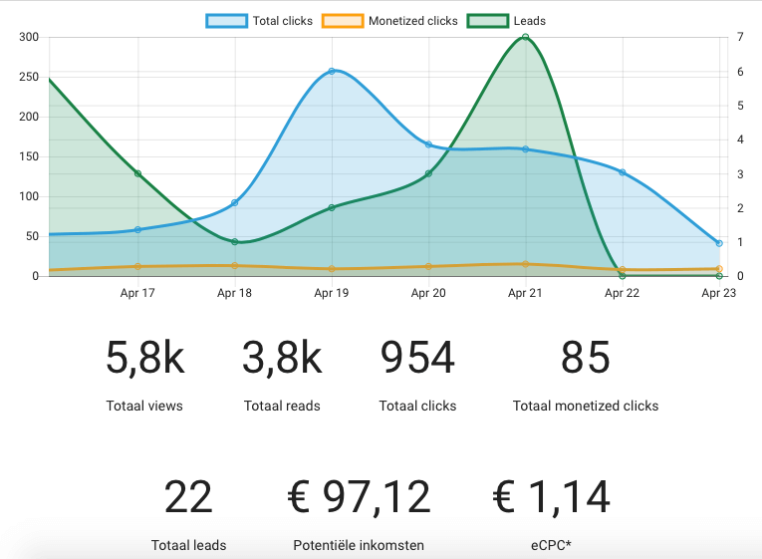Click the blue Total clicks legend swatch
The width and height of the screenshot is (762, 559).
[x=226, y=21]
